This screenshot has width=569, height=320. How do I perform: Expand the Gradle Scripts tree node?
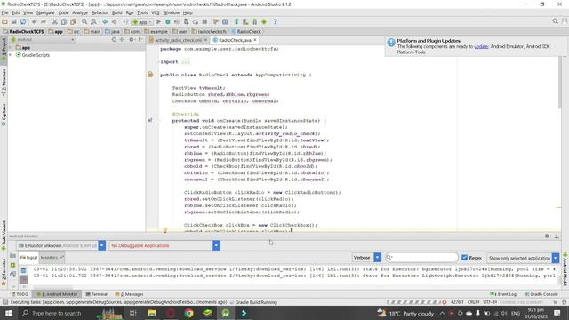11,55
